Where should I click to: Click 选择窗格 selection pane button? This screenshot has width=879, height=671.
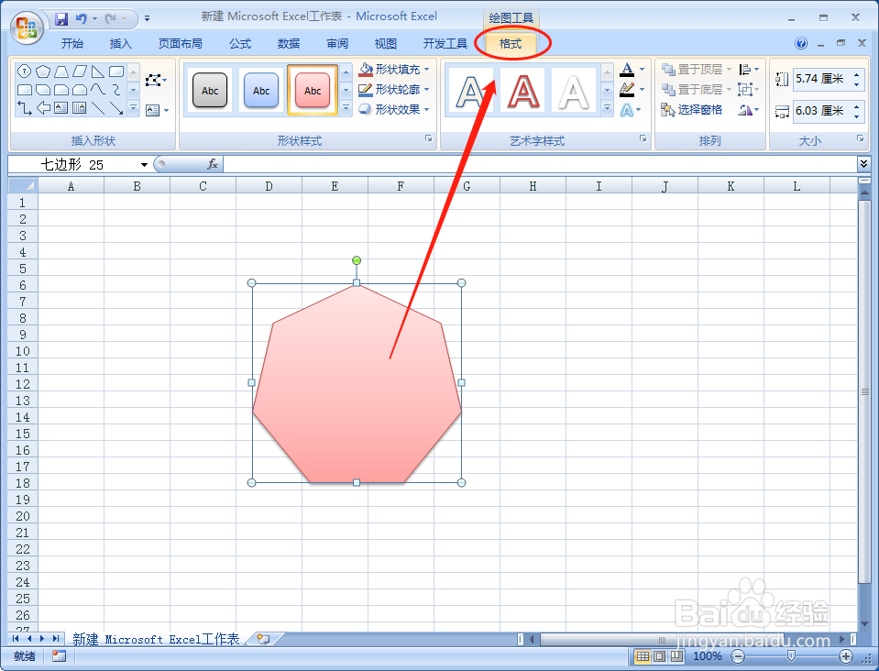point(691,110)
